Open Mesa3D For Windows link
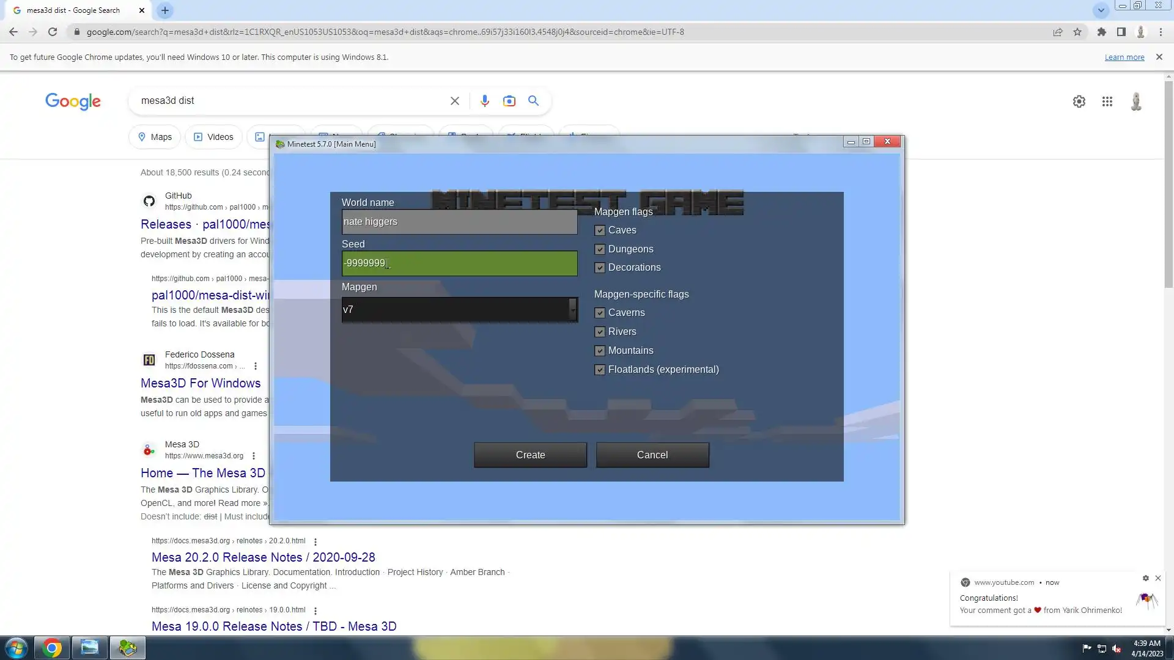 [201, 383]
